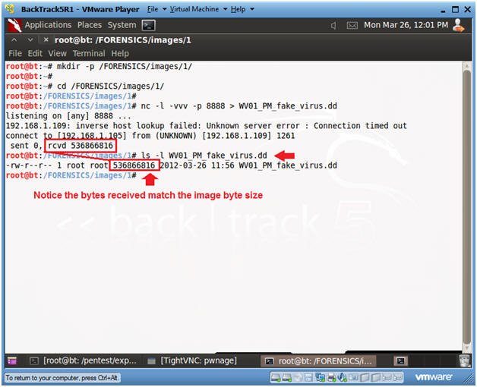Open the Places menu
Screen dimensions: 477x387
coord(90,25)
